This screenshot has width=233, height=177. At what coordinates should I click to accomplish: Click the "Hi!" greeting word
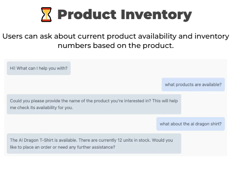pos(12,68)
